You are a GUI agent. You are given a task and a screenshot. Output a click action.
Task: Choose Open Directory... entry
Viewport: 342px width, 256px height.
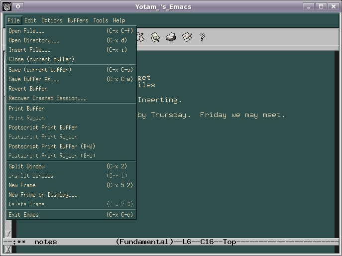point(71,40)
